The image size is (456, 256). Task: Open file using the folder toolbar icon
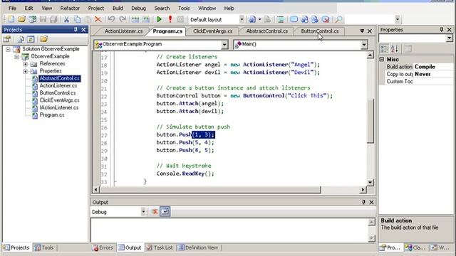pos(22,19)
